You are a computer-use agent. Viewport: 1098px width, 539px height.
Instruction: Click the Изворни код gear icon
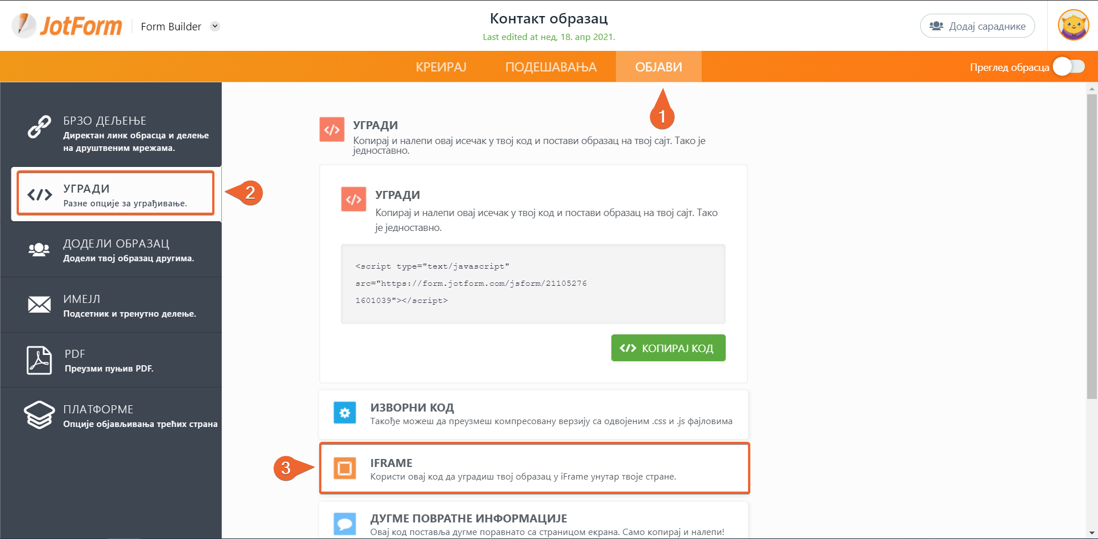(345, 413)
